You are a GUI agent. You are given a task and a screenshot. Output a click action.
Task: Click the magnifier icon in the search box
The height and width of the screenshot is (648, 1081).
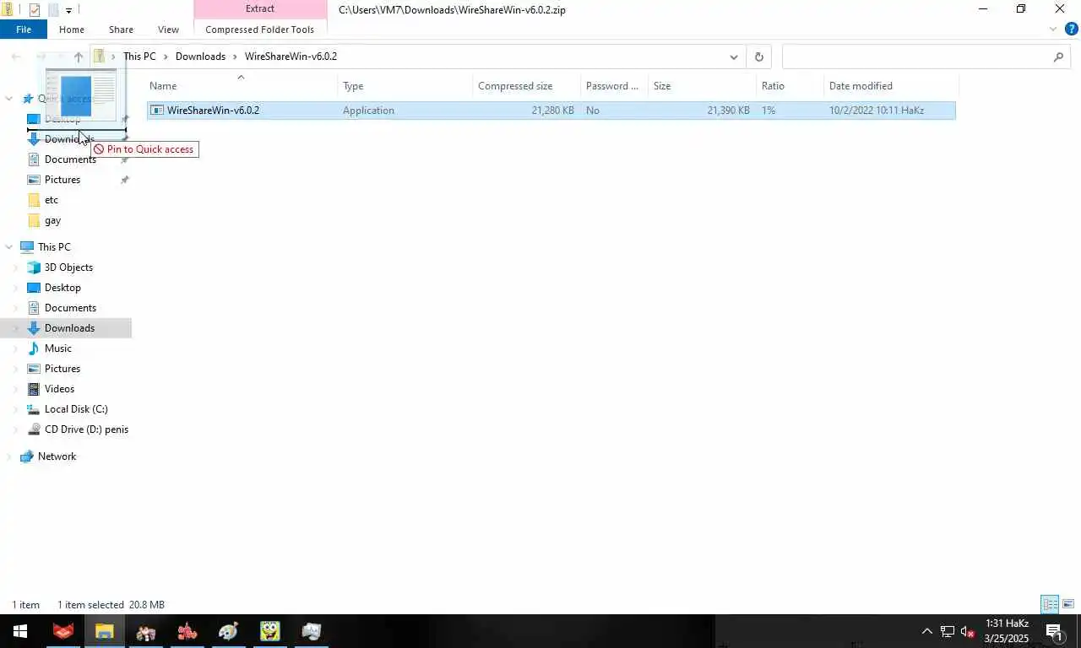(x=1058, y=57)
